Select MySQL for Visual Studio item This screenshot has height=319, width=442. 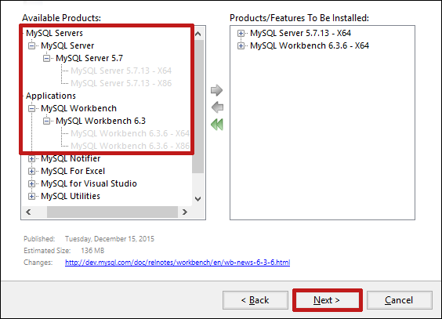pyautogui.click(x=89, y=183)
